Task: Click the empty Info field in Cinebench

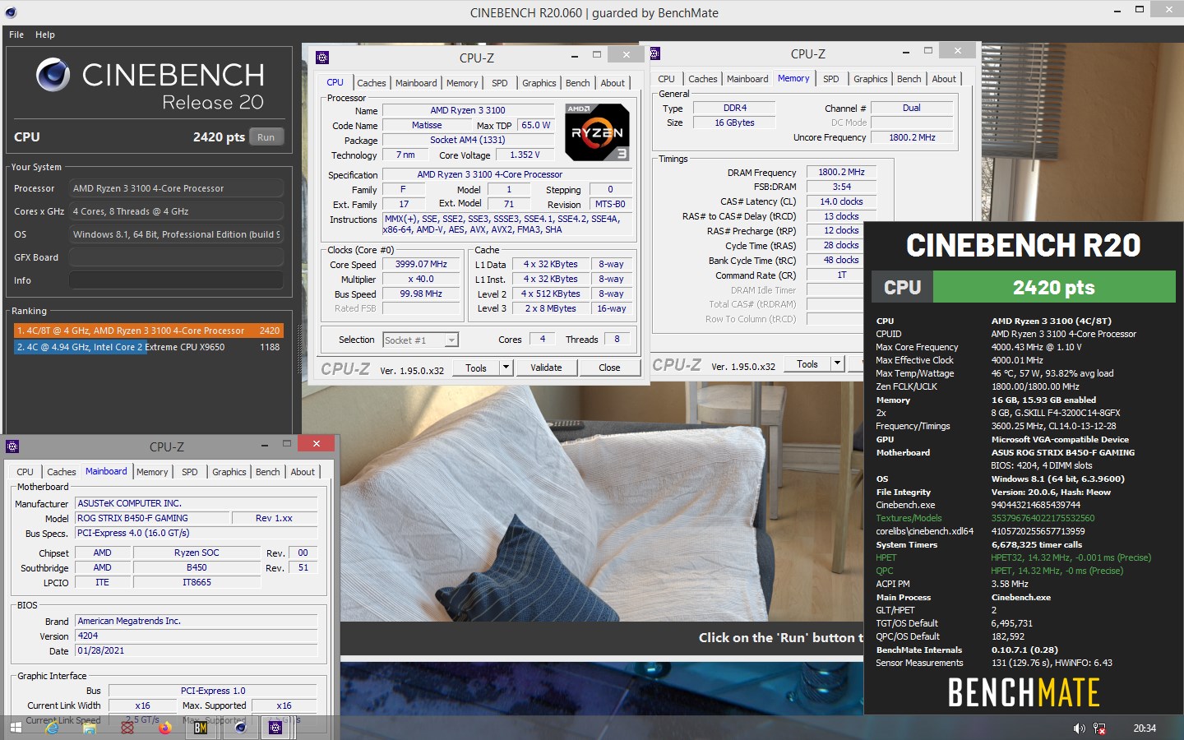Action: pyautogui.click(x=176, y=280)
